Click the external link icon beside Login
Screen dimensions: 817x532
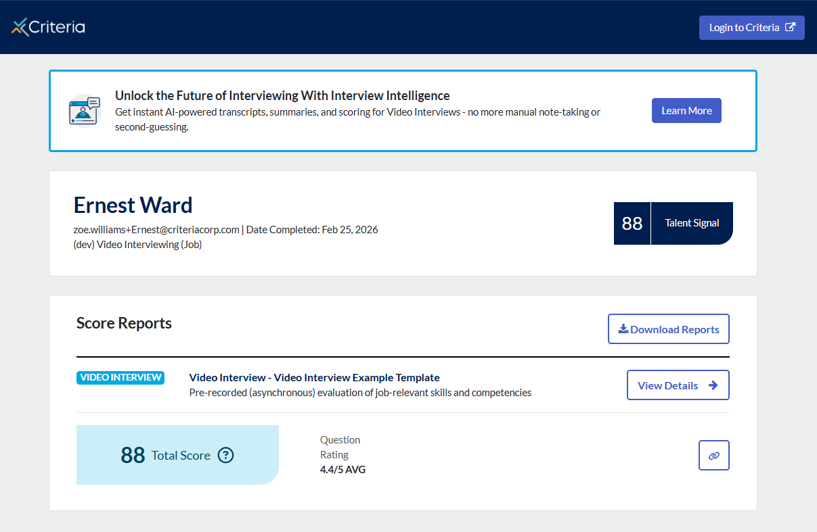[x=790, y=28]
